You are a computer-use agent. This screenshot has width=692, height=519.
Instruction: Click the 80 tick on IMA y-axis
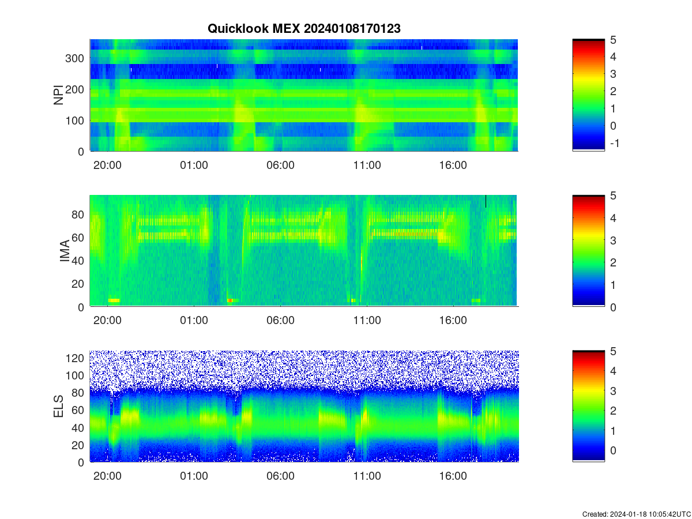point(78,214)
